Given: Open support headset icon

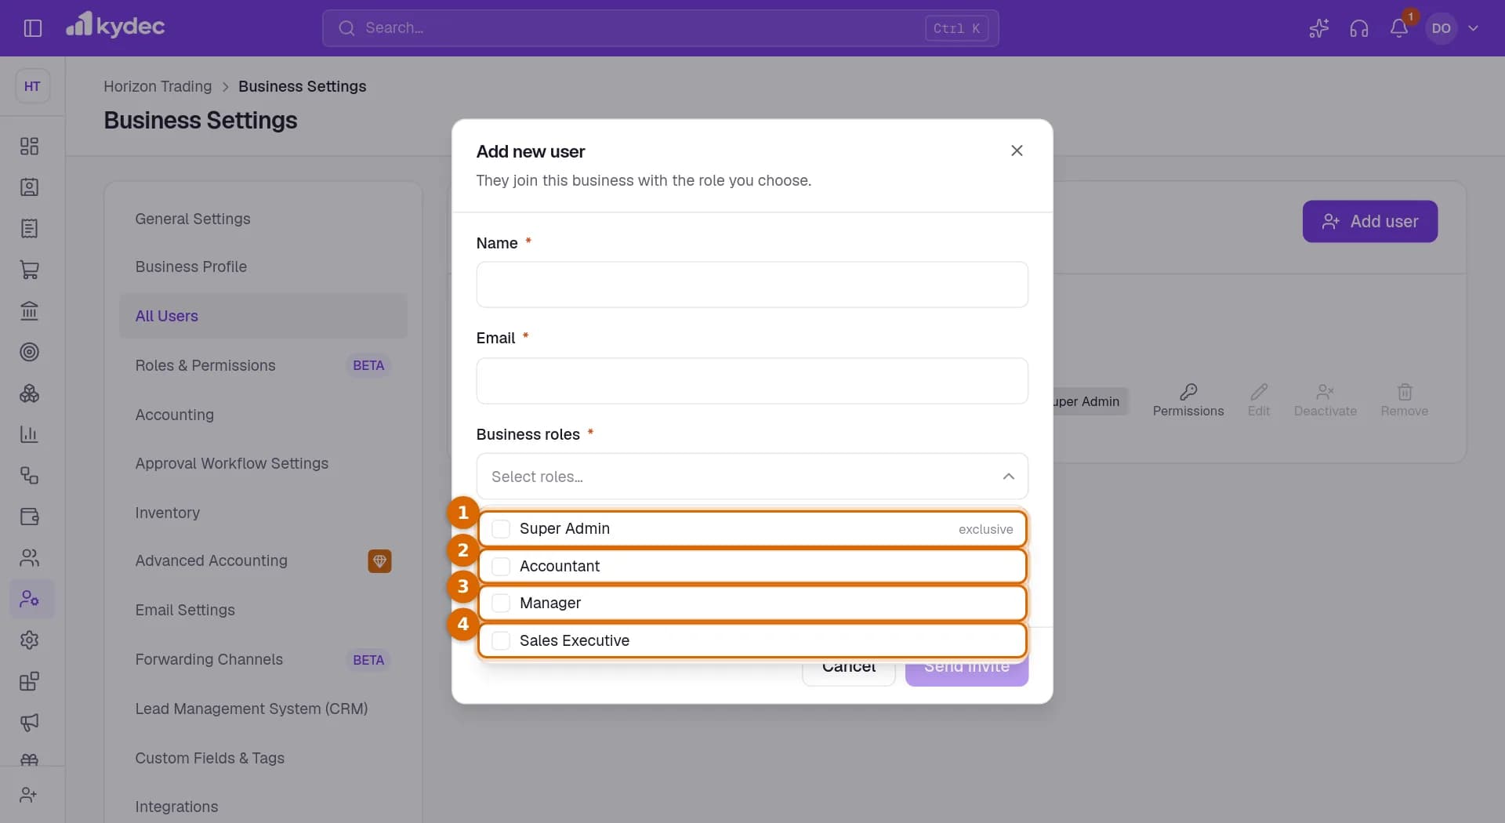Looking at the screenshot, I should pos(1358,28).
